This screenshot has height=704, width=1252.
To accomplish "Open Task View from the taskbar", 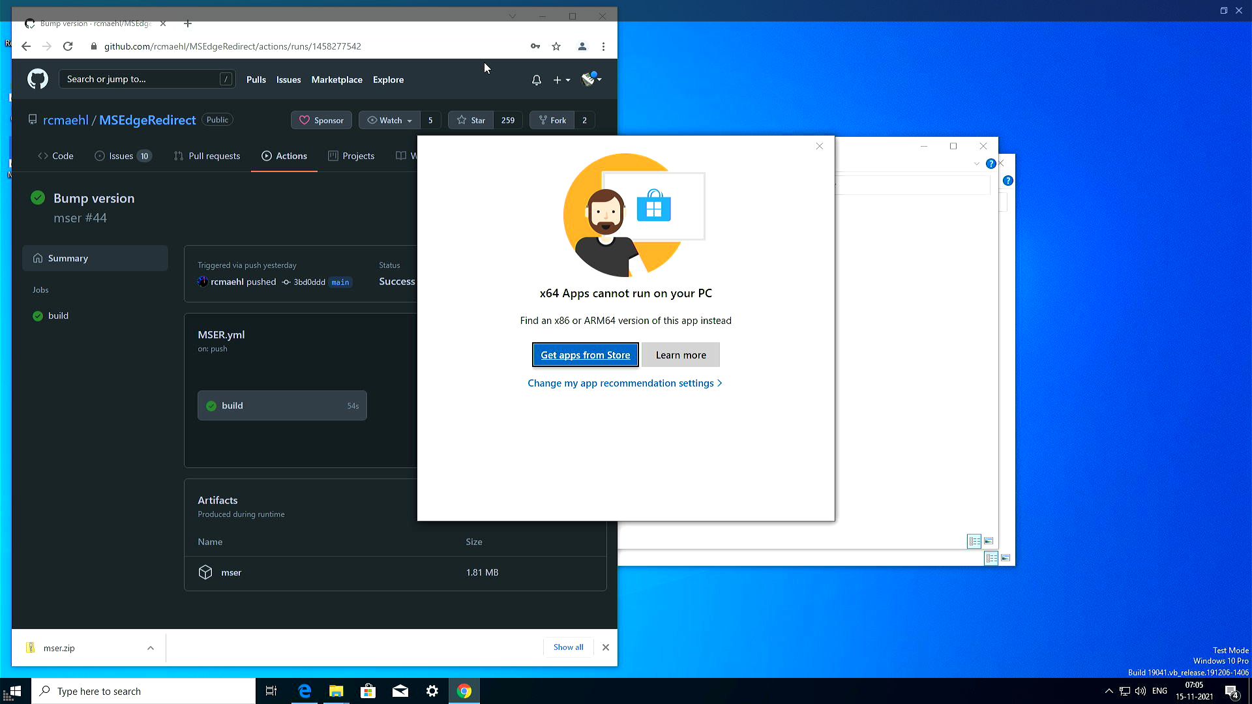I will tap(271, 691).
